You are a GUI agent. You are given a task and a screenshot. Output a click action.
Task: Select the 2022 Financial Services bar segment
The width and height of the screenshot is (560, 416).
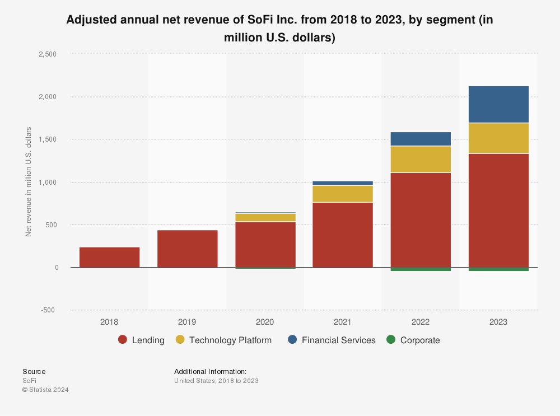pos(421,139)
